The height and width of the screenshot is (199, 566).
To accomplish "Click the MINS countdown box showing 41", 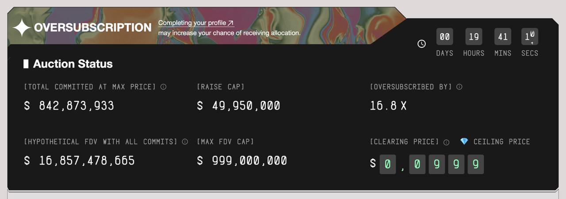I will tap(503, 37).
